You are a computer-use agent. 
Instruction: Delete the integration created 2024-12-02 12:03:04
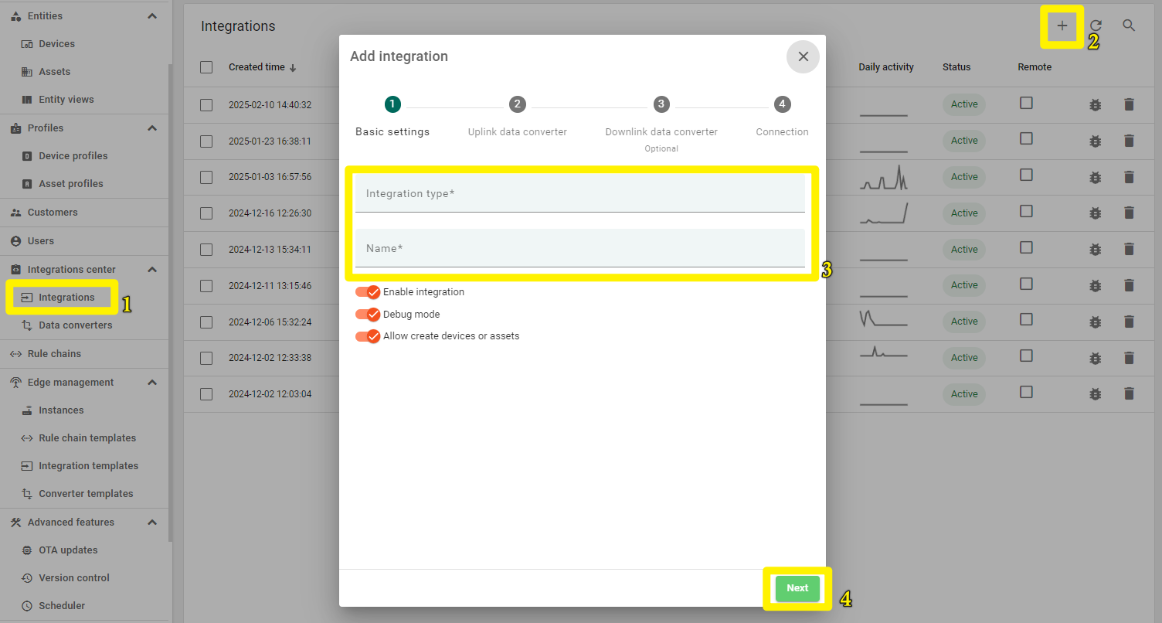tap(1129, 394)
